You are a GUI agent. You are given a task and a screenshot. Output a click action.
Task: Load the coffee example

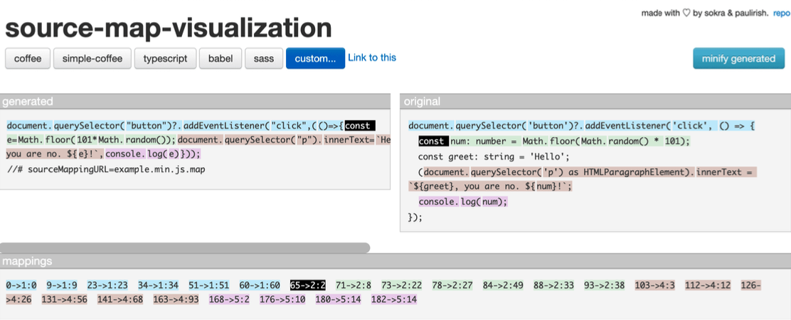[28, 58]
